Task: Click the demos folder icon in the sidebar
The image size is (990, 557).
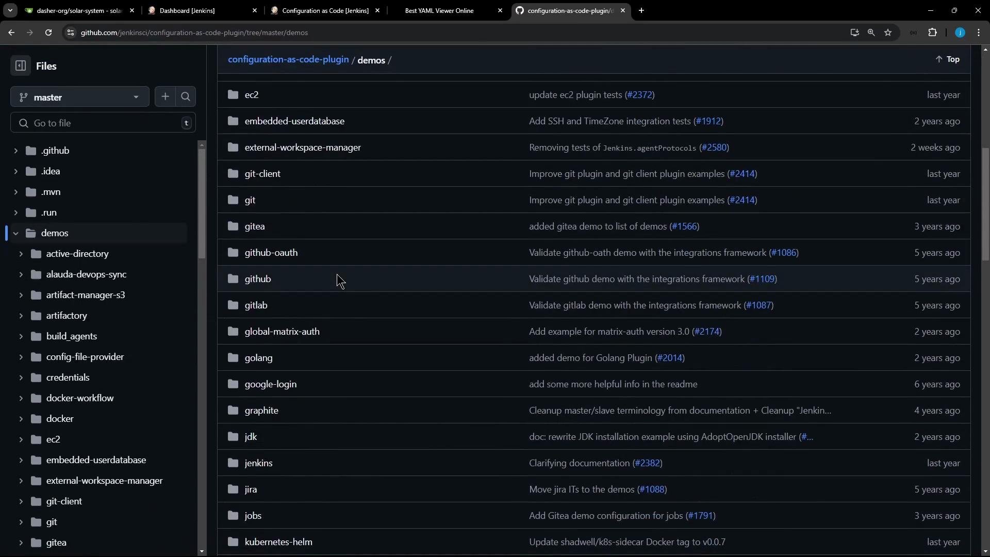Action: tap(31, 233)
